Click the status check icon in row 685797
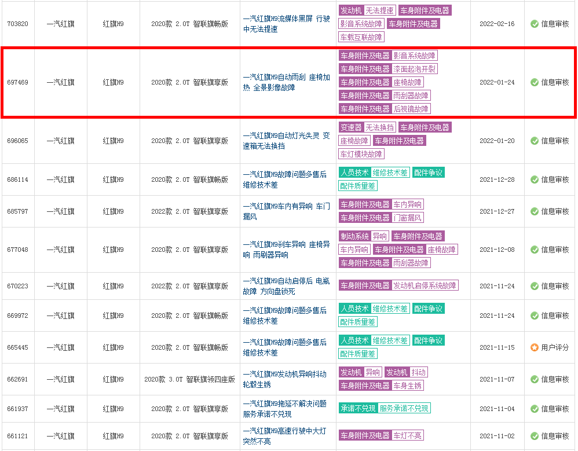Image resolution: width=578 pixels, height=451 pixels. click(534, 211)
